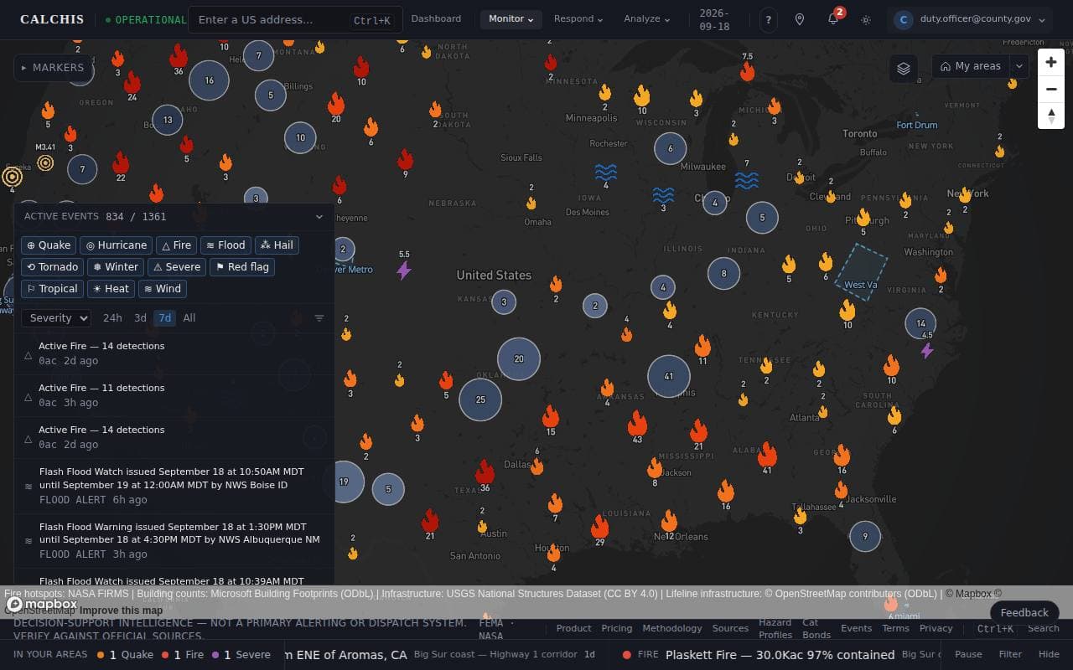
Task: Click the Feedback button
Action: coord(1024,612)
